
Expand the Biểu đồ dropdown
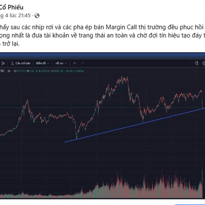[x=48, y=64]
